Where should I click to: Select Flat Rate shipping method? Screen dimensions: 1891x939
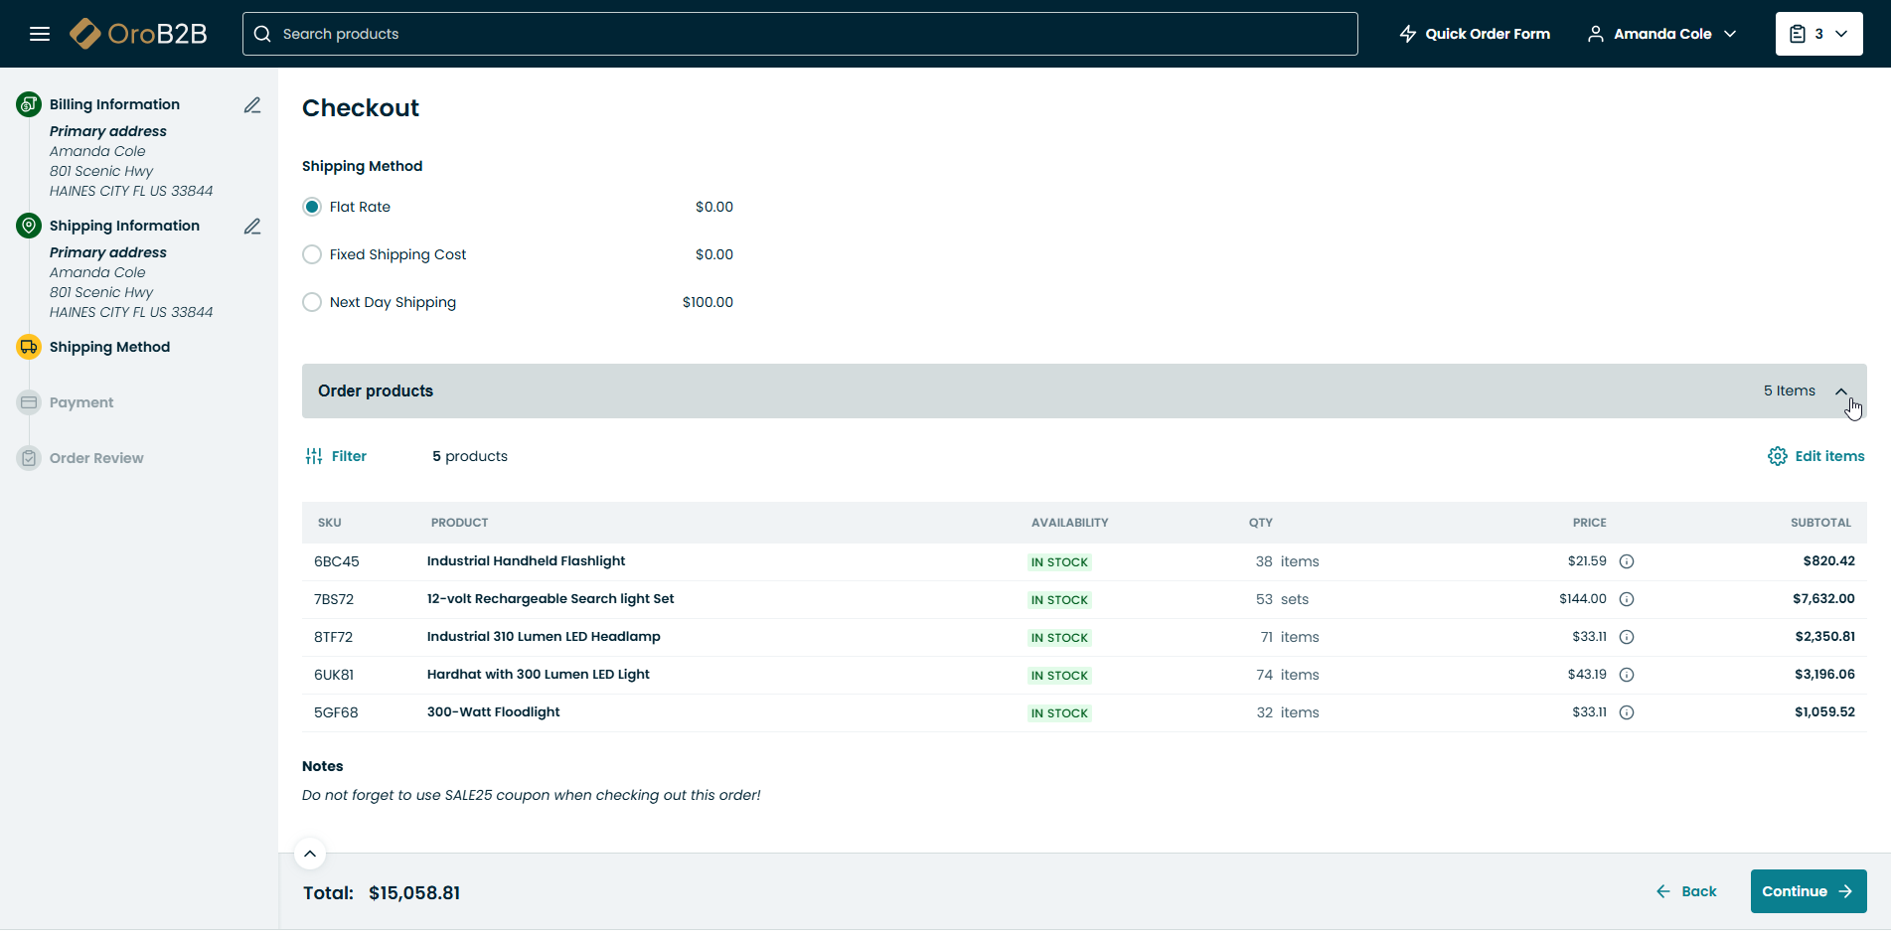(x=312, y=207)
